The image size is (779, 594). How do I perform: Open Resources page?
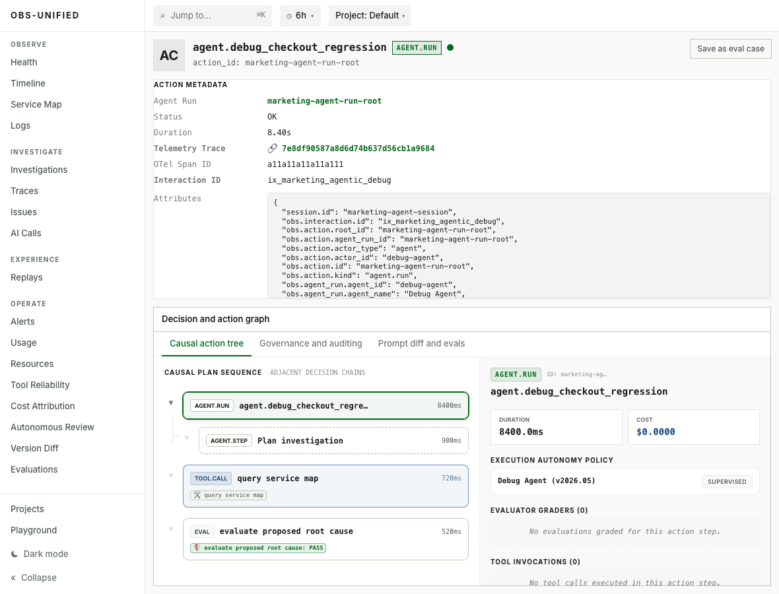click(32, 364)
